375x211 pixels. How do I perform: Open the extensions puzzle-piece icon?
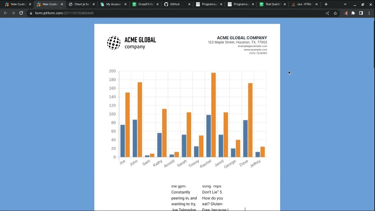pos(353,13)
